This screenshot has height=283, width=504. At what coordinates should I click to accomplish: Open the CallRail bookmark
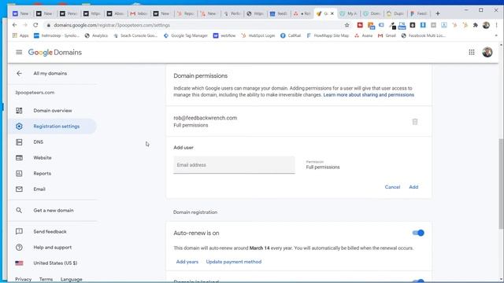(291, 35)
